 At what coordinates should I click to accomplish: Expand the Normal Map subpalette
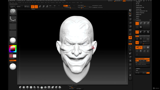tap(138, 9)
